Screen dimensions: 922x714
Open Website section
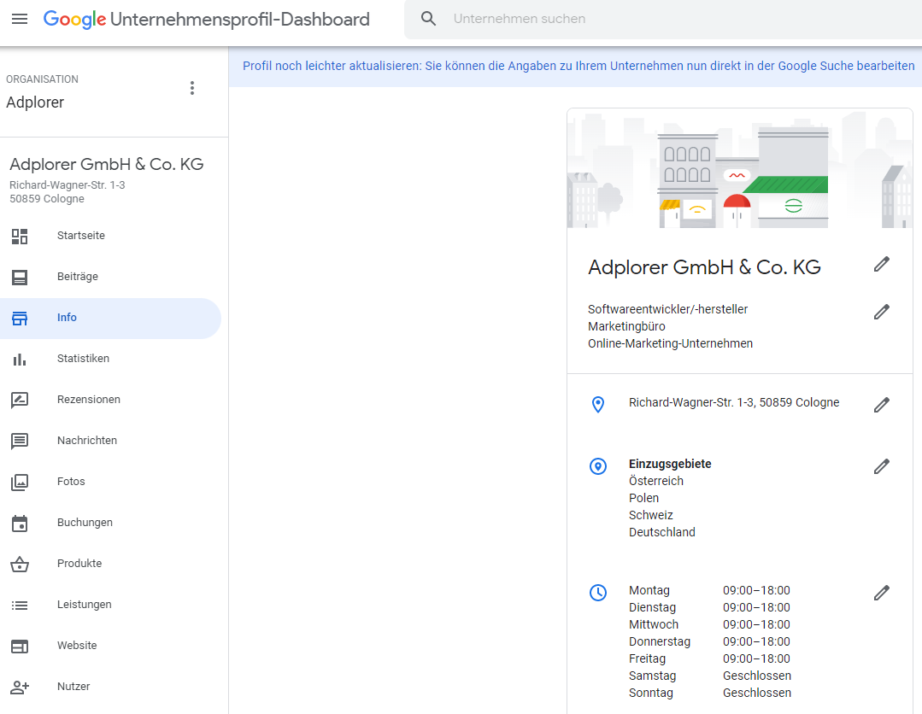(x=77, y=645)
